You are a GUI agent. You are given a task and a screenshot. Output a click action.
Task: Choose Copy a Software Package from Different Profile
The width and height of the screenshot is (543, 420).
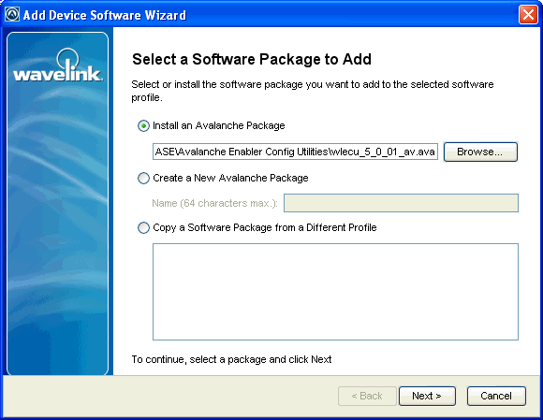pyautogui.click(x=143, y=228)
